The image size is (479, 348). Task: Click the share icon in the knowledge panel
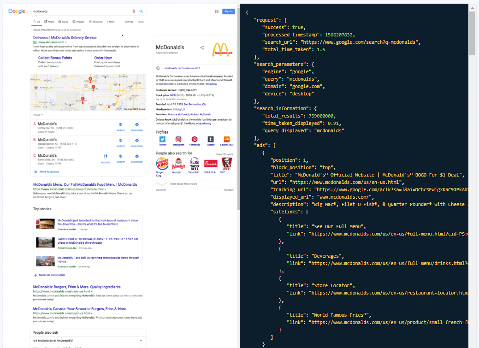[x=202, y=47]
